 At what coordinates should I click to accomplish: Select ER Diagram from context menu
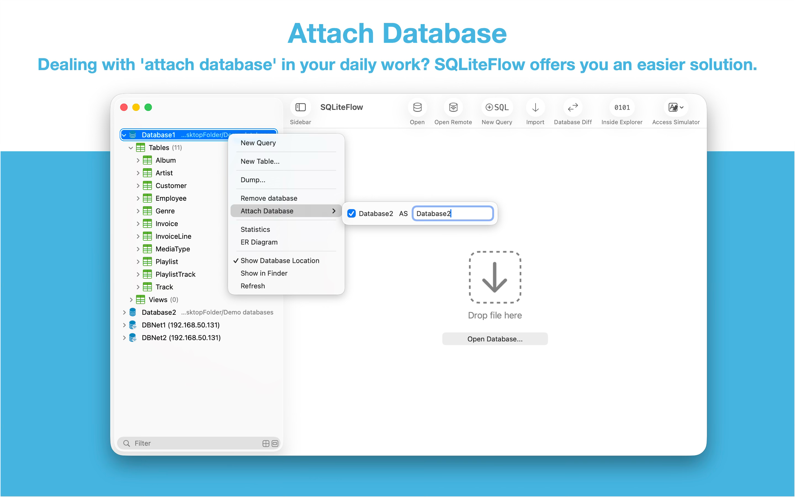click(259, 242)
